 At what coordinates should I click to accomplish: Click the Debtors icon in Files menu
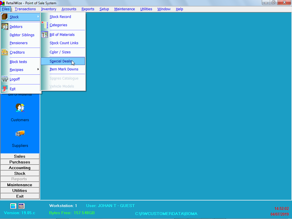(x=5, y=27)
